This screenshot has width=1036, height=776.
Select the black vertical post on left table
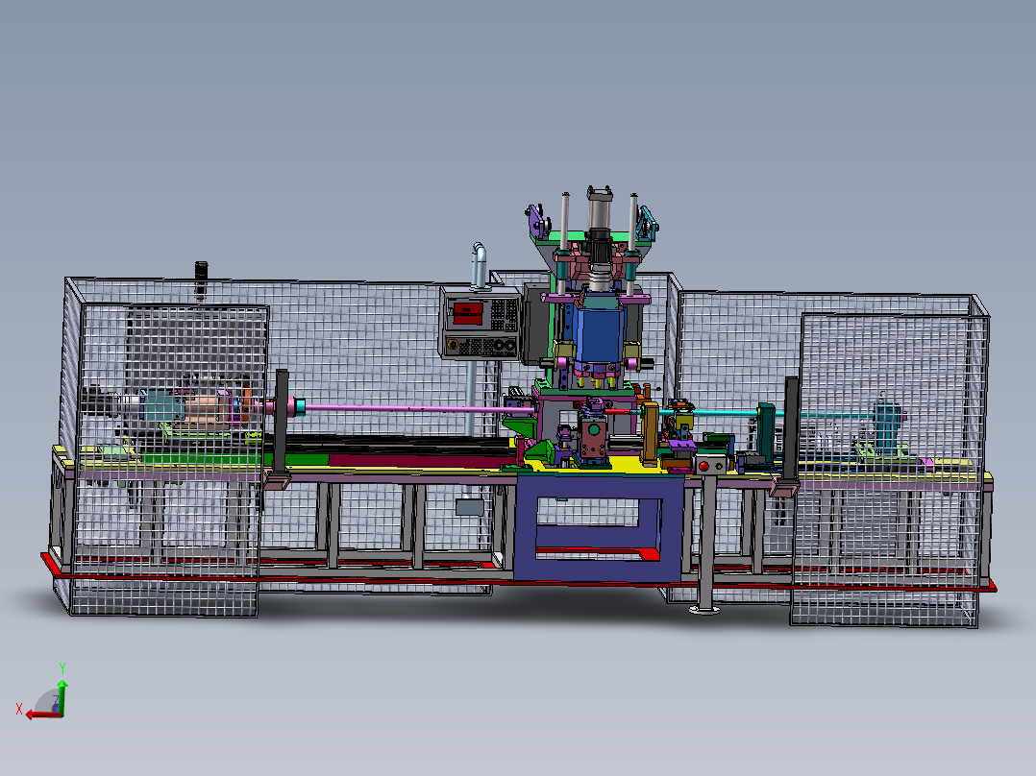pos(282,422)
